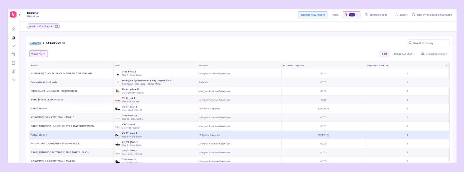Select CONVERSE | CHUCK TAYLOR ALL STAR LO

click(53, 117)
